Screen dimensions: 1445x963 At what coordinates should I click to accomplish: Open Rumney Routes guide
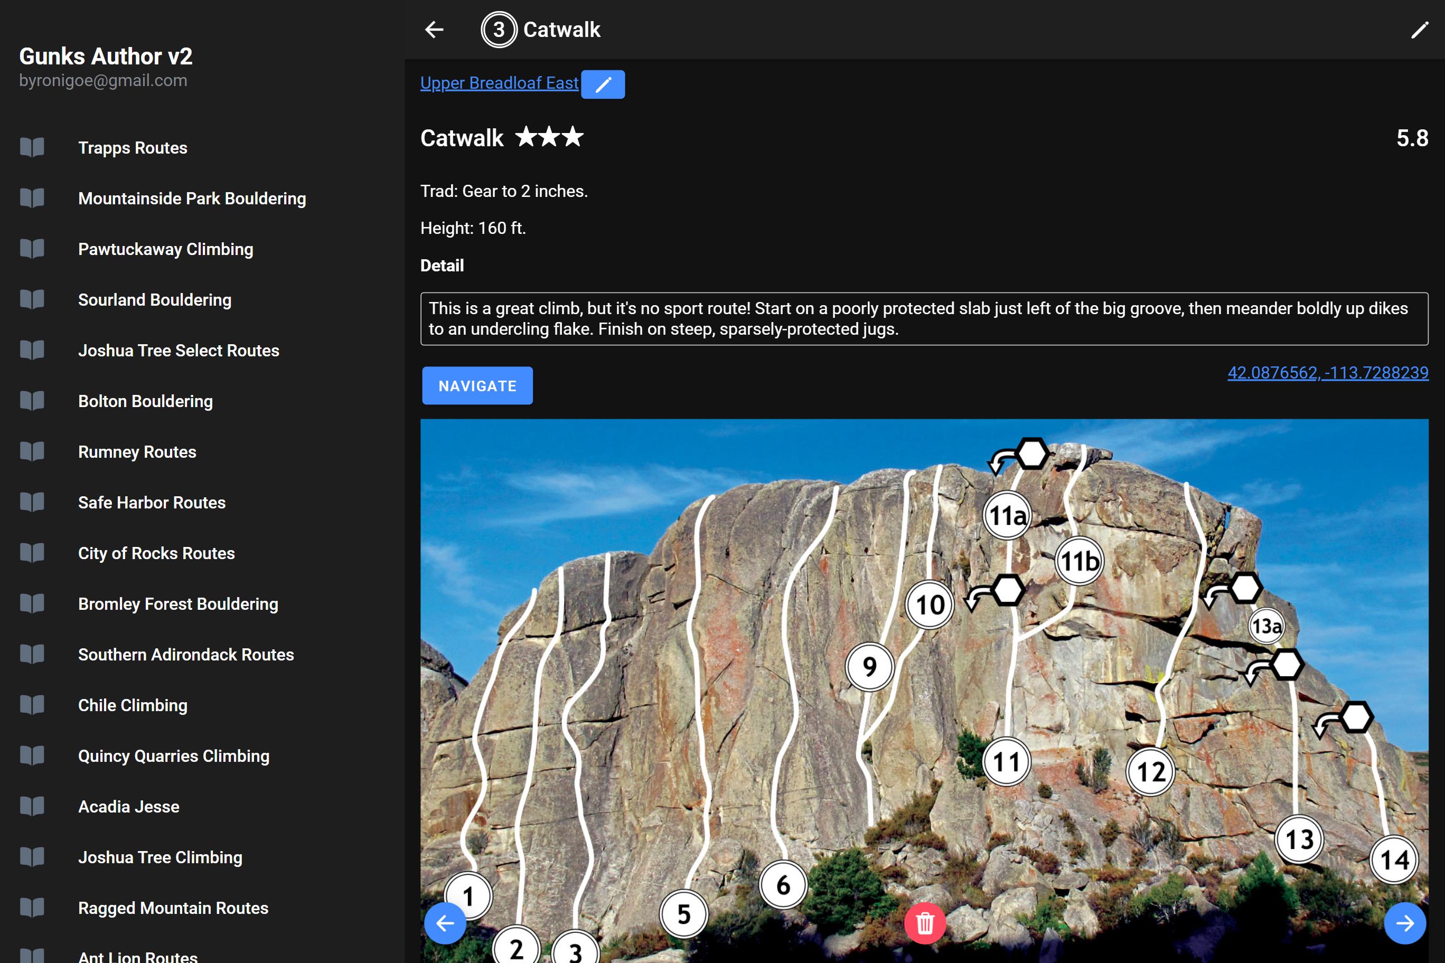(137, 451)
